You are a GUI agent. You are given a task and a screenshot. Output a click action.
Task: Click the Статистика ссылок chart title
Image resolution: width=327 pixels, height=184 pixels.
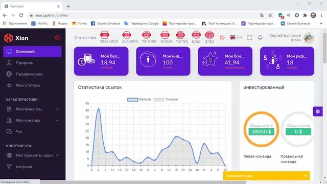100,87
